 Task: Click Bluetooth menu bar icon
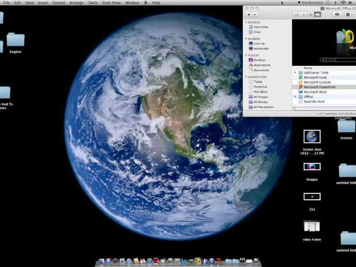(335, 3)
